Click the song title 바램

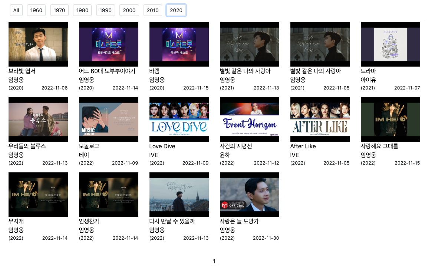click(x=155, y=71)
